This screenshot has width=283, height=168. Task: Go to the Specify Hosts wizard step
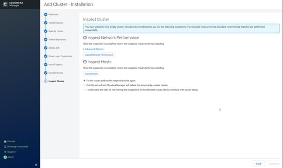tap(55, 31)
